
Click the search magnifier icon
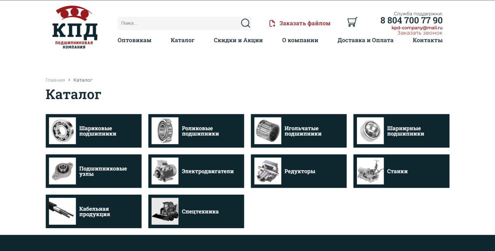(246, 23)
